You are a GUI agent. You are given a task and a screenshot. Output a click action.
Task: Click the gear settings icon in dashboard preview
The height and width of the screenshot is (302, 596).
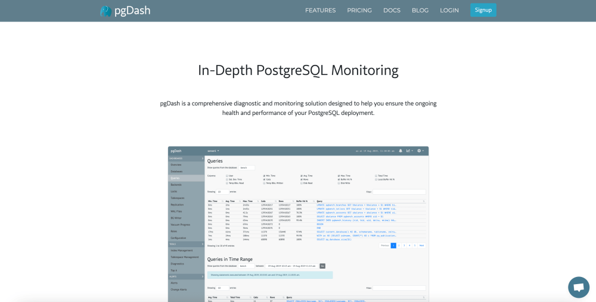[420, 151]
